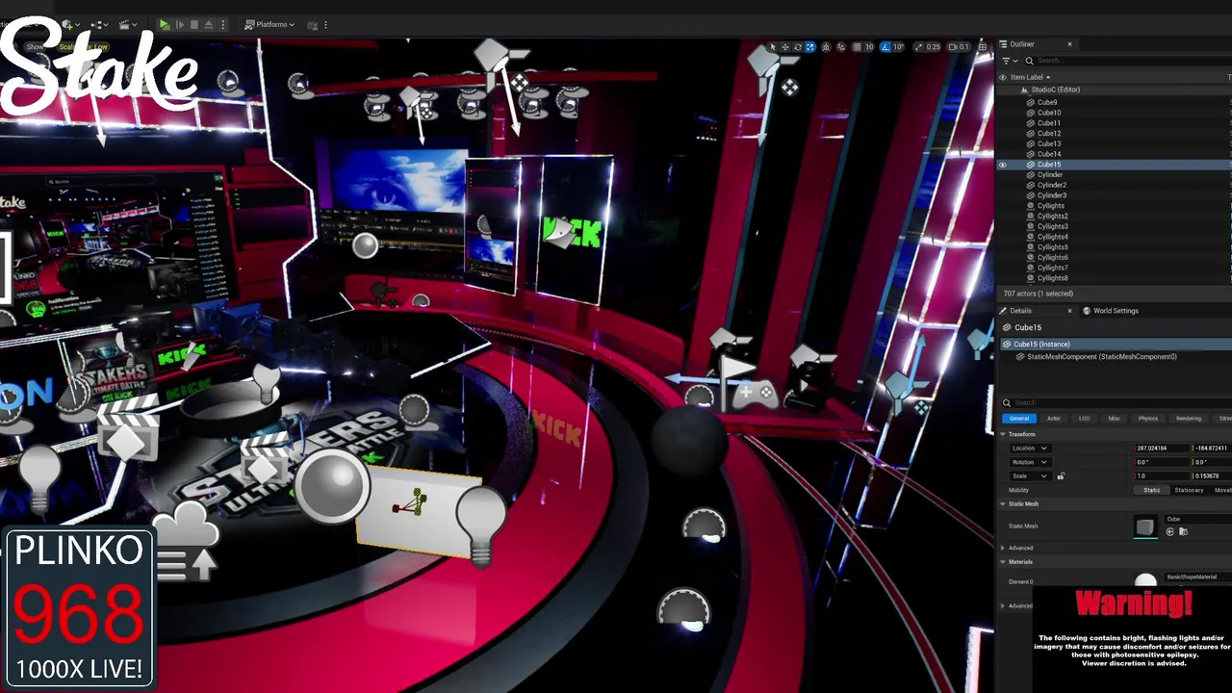Image resolution: width=1232 pixels, height=693 pixels.
Task: Close the Details tab
Action: point(1069,311)
